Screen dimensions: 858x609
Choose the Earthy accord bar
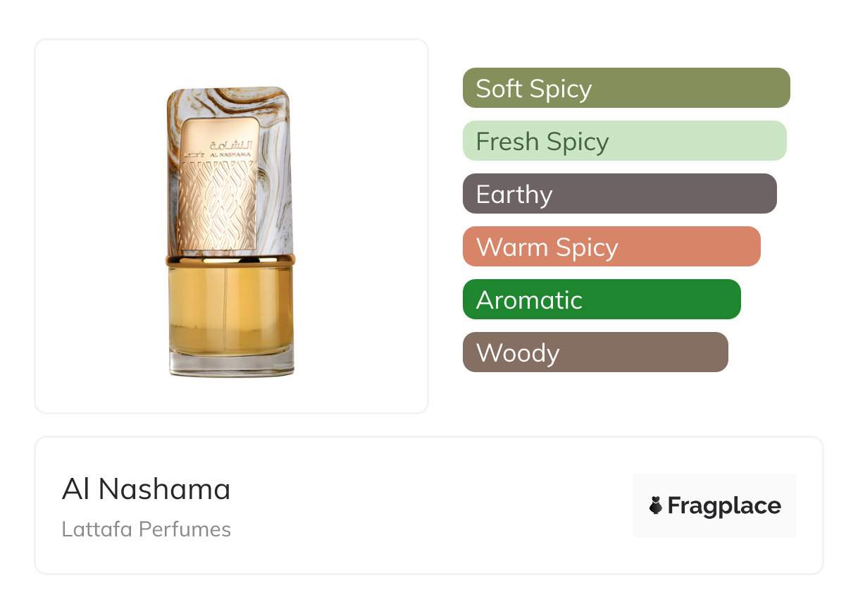[x=620, y=194]
